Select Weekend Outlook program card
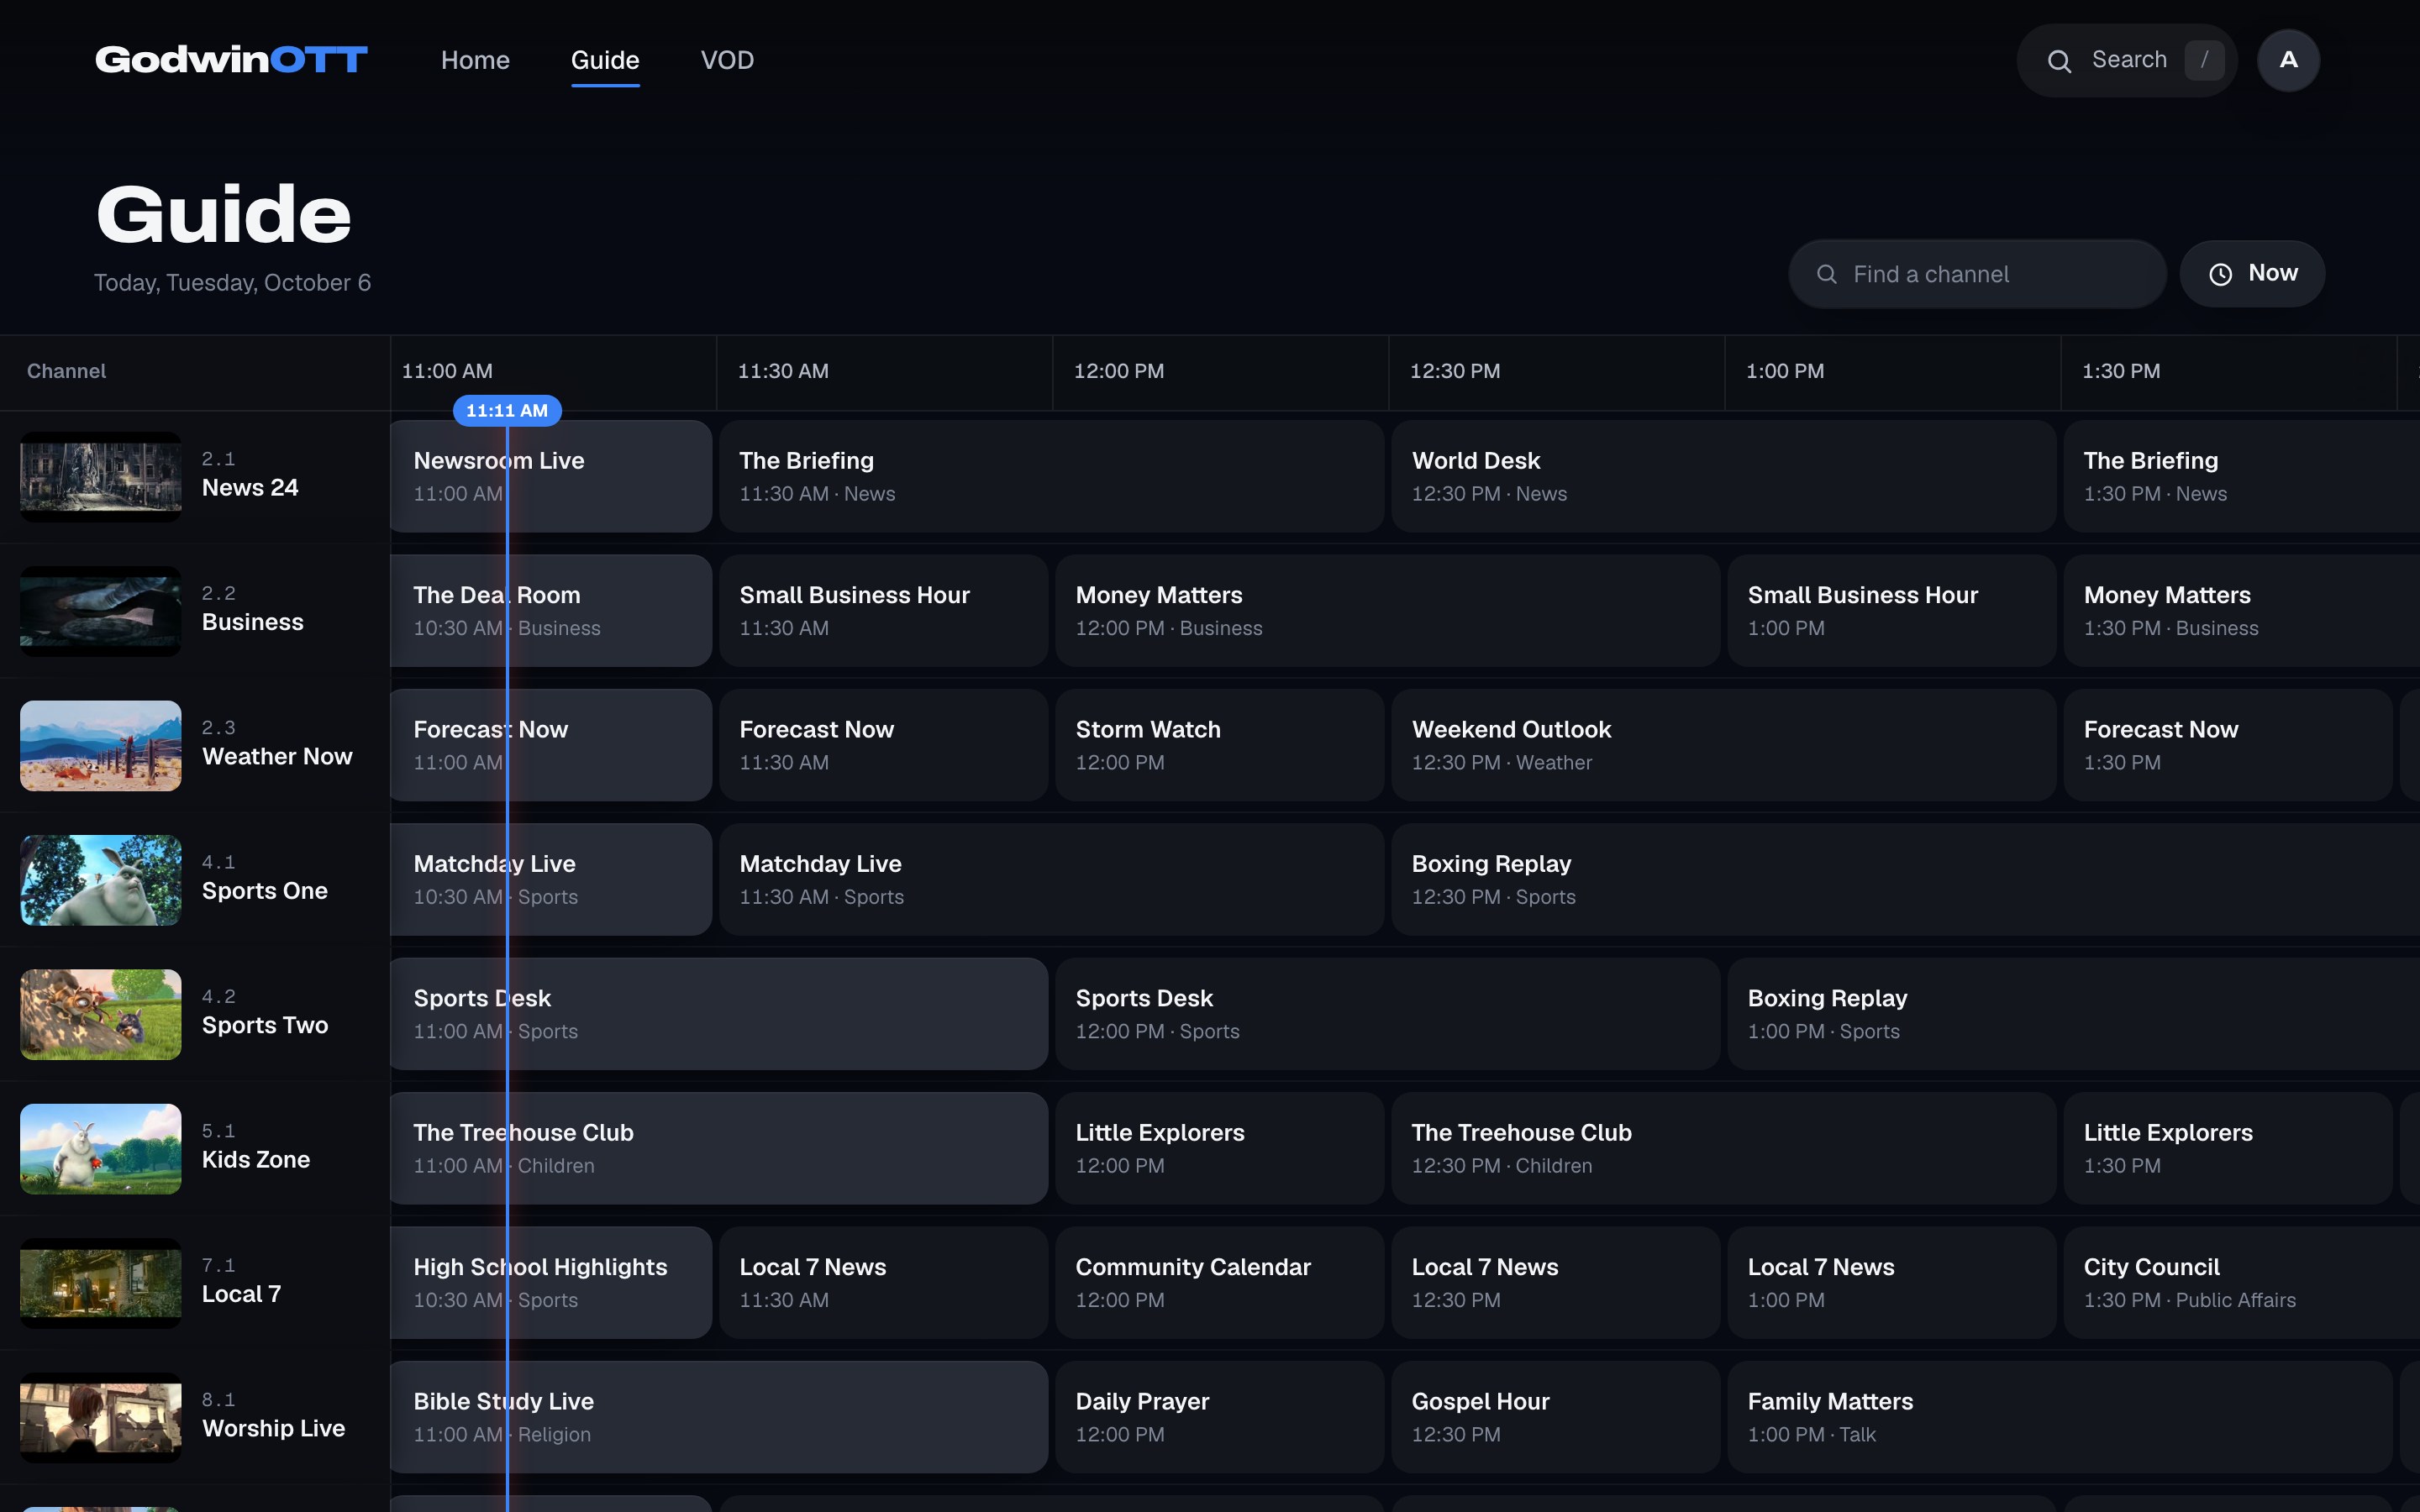2420x1512 pixels. (x=1723, y=745)
